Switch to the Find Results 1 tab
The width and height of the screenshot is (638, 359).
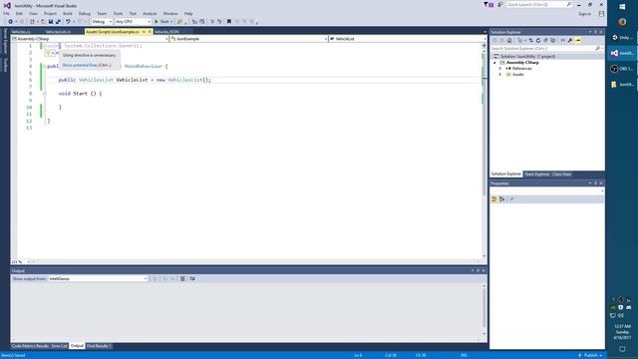pos(99,346)
